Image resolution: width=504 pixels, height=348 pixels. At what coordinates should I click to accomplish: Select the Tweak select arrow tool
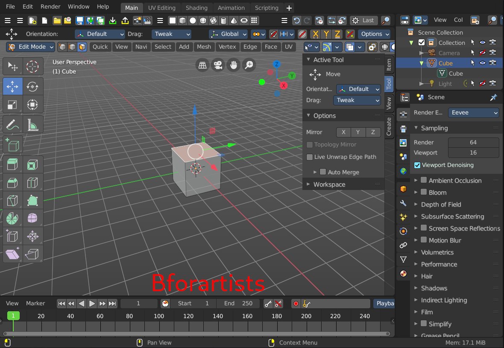12,66
